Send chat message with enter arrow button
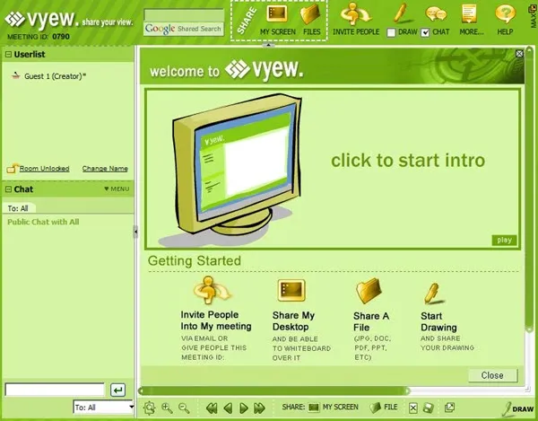This screenshot has width=538, height=421. [117, 390]
